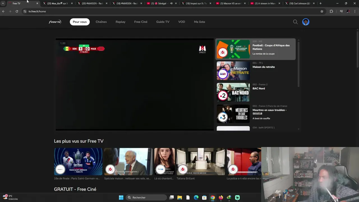359x202 pixels.
Task: Click the live video player
Action: [135, 84]
